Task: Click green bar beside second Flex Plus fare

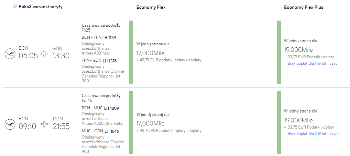Action: 279,123
